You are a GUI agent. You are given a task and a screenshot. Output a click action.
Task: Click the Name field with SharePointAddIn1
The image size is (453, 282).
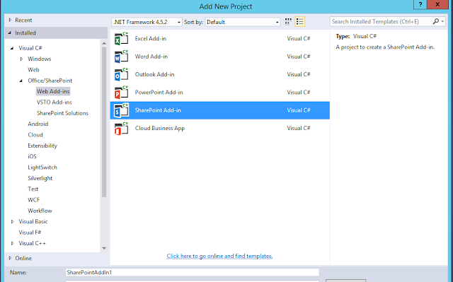pyautogui.click(x=193, y=273)
